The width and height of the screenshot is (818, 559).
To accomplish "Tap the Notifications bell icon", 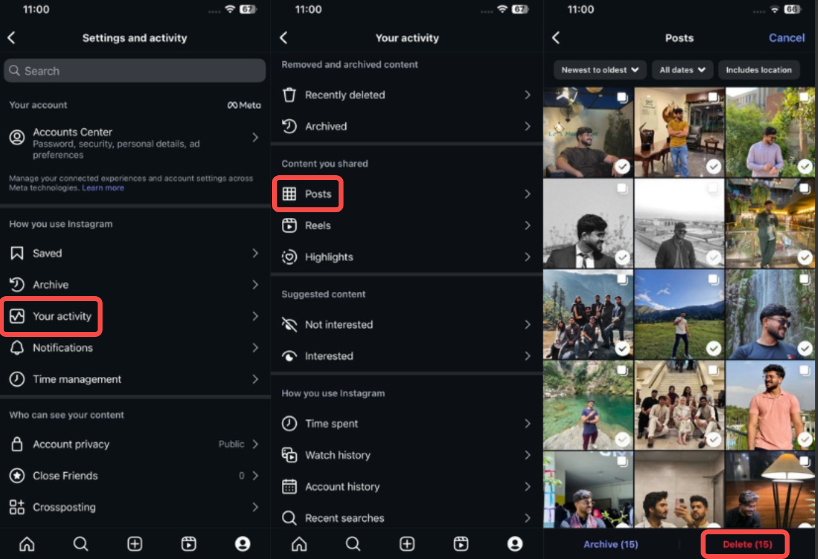I will coord(17,347).
